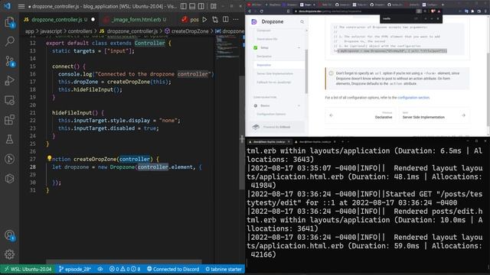Open Customize Layout in title bar
Screen dimensions: 490x275
[214, 6]
